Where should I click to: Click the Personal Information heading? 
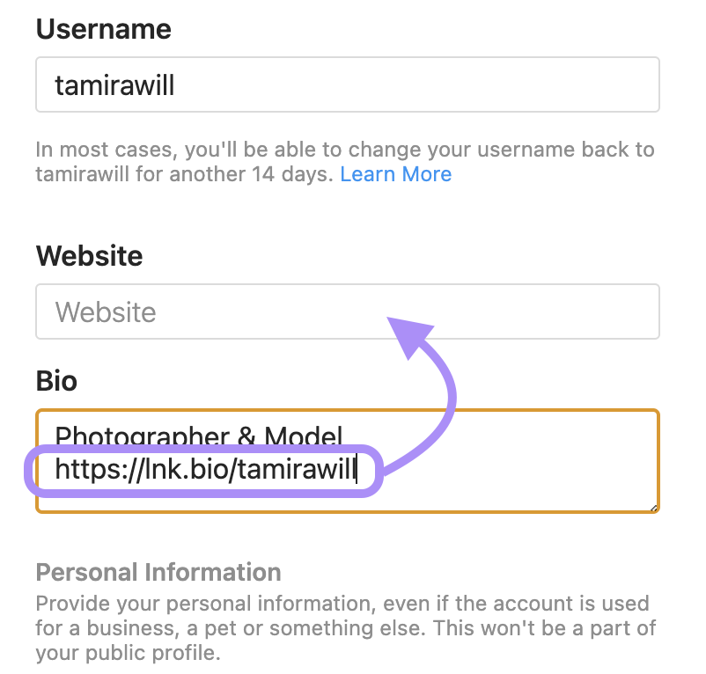(x=158, y=572)
